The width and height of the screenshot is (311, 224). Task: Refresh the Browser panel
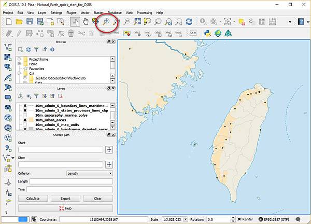28,50
